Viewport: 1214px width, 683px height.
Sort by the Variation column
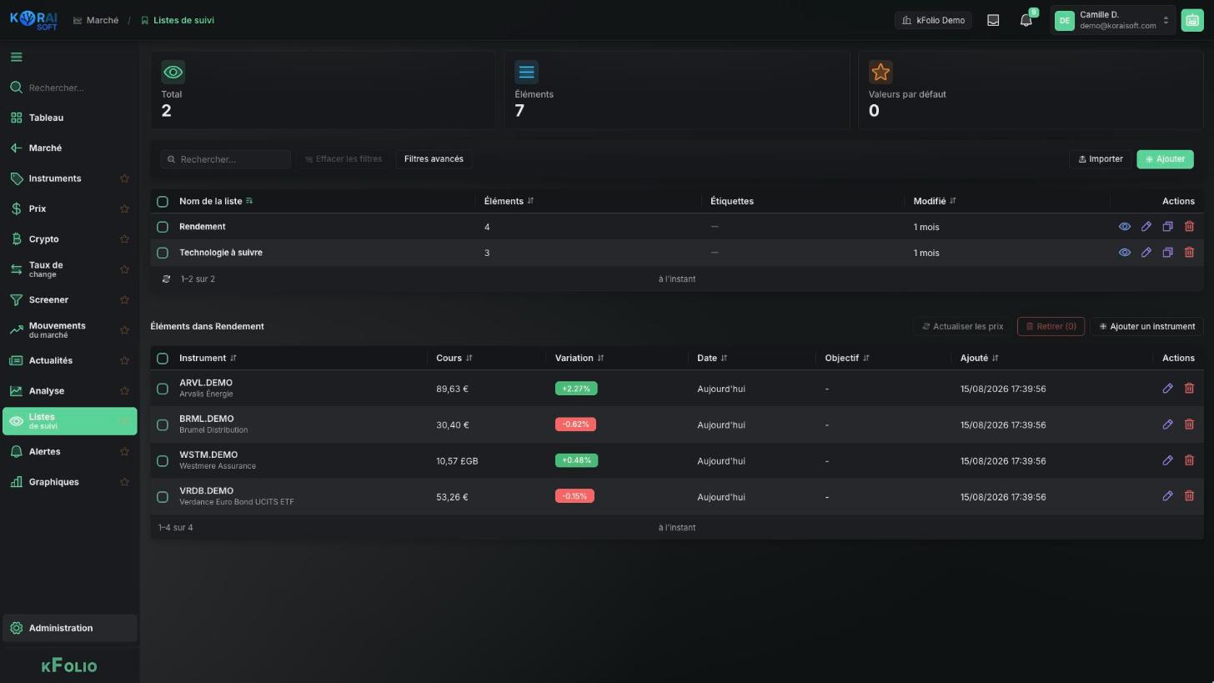579,359
